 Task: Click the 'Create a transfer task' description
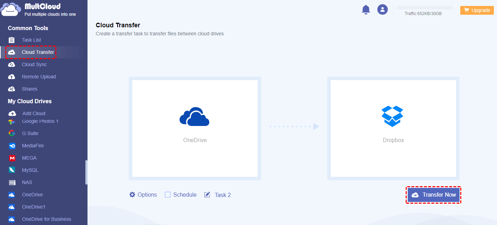(160, 34)
